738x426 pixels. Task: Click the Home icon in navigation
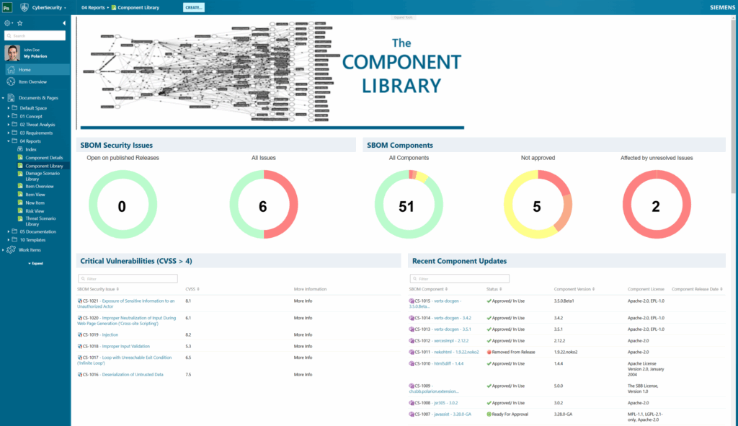tap(11, 70)
